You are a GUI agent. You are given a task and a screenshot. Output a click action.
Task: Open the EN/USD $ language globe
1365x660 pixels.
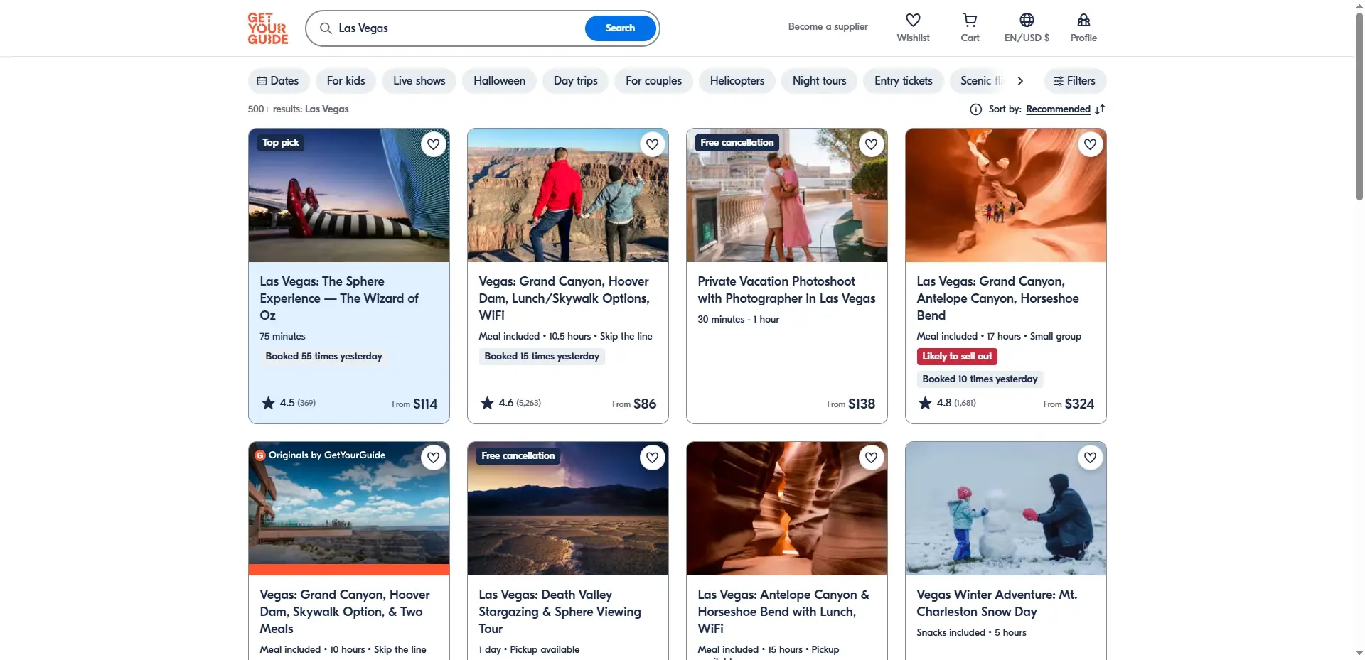[1027, 20]
